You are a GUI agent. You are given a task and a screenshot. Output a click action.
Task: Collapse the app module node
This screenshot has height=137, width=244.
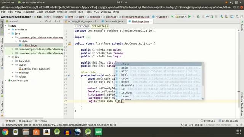[6, 25]
